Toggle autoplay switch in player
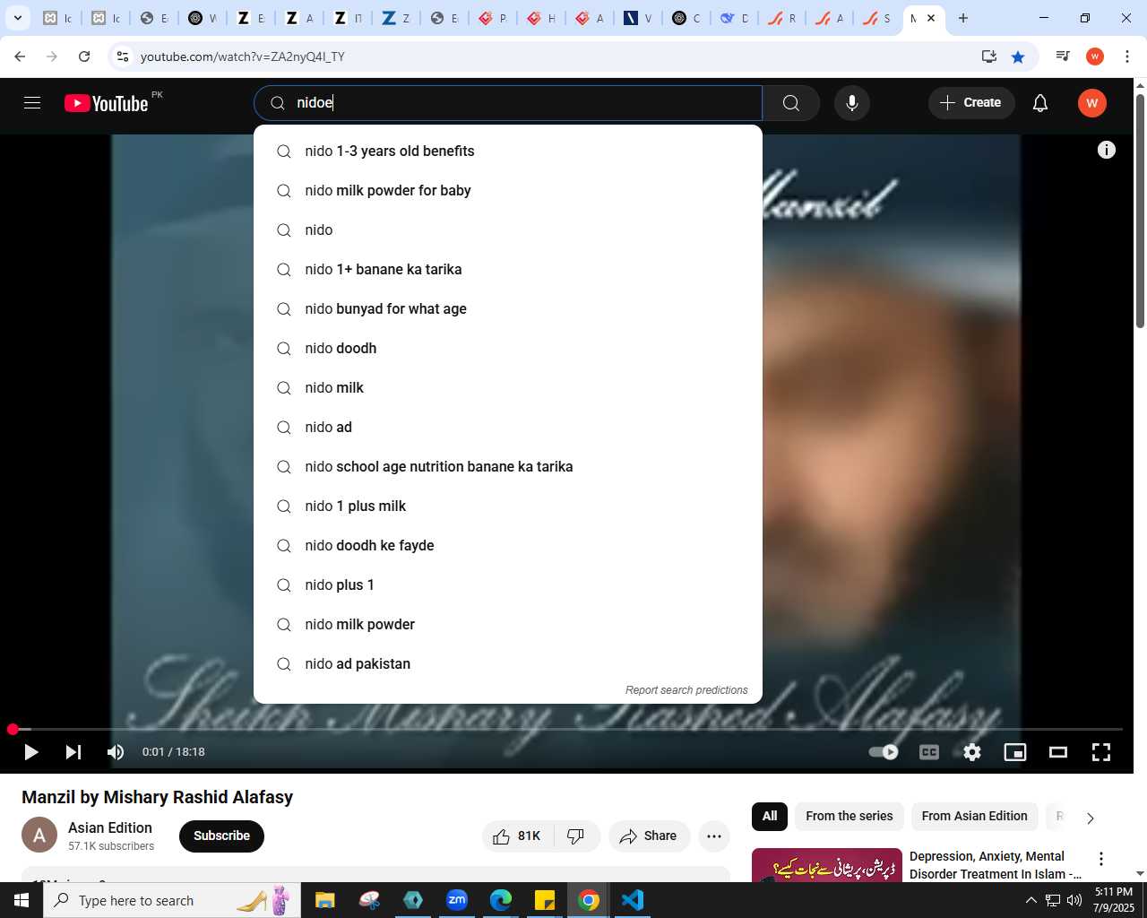Image resolution: width=1147 pixels, height=918 pixels. coord(884,752)
